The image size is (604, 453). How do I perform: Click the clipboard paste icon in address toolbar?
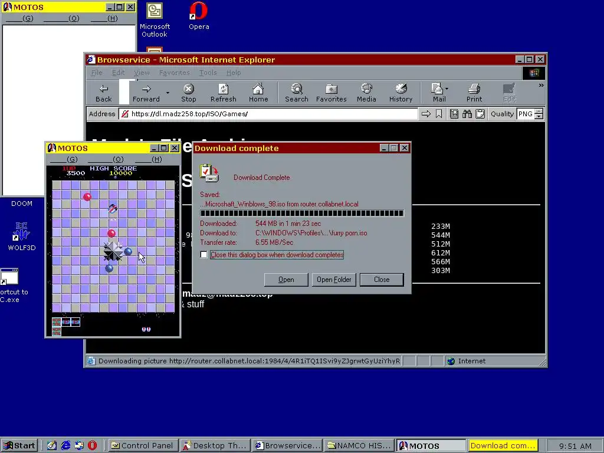[x=480, y=114]
